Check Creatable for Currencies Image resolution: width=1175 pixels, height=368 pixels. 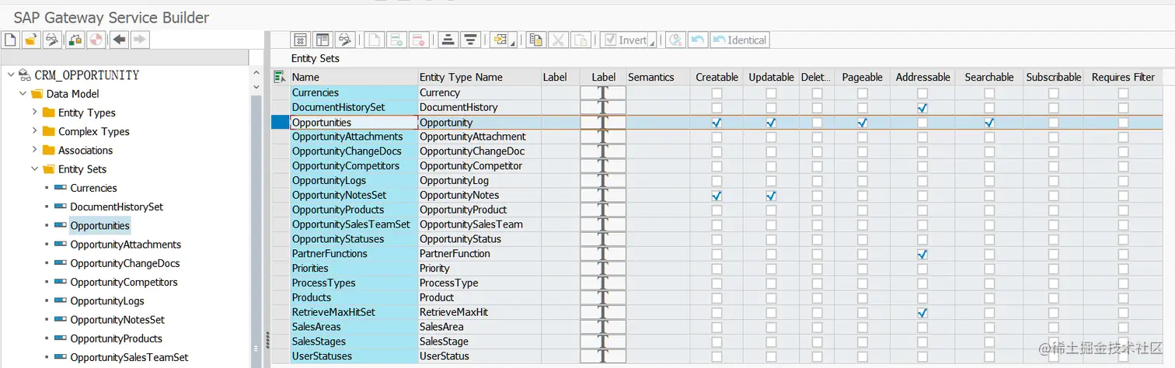click(x=717, y=93)
